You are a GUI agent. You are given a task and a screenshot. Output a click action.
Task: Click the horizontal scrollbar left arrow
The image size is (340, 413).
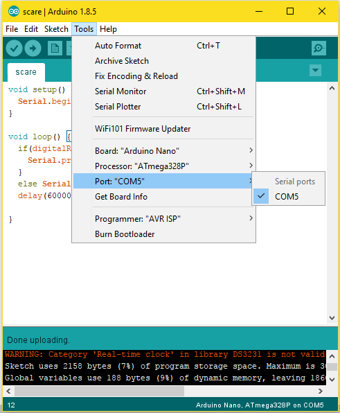tap(8, 391)
